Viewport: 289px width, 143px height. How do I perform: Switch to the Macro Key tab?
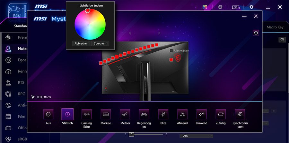275,27
